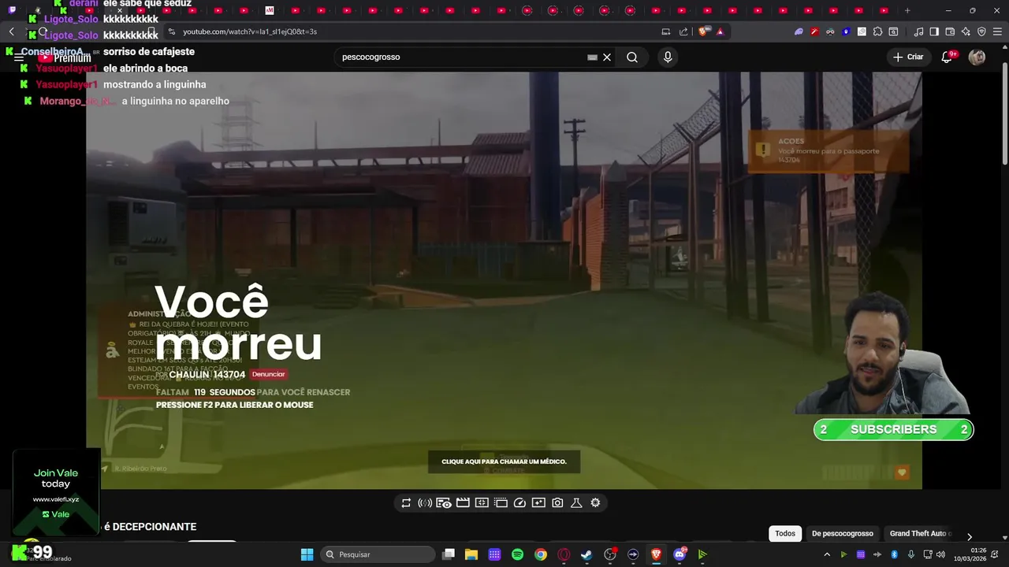This screenshot has height=567, width=1009.
Task: Click the address bar URL
Action: (250, 31)
